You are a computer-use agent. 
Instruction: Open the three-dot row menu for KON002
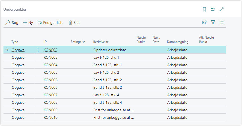click(x=38, y=50)
